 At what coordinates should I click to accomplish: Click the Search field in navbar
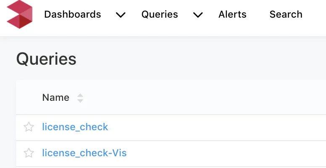click(x=286, y=14)
